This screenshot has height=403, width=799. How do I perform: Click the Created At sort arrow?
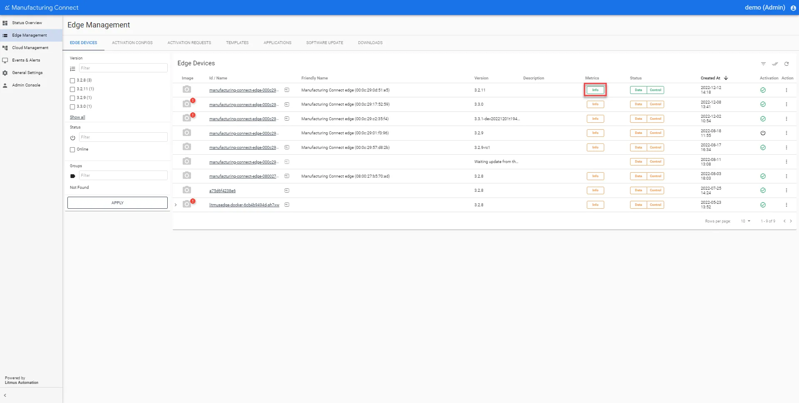[726, 78]
